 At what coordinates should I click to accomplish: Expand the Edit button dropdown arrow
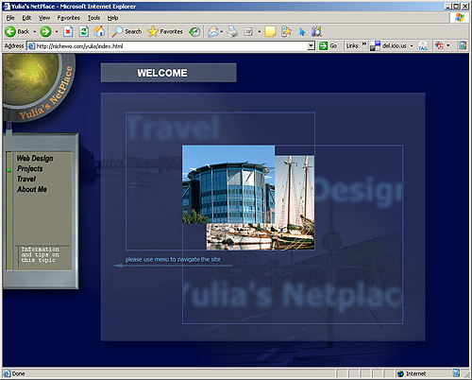[260, 32]
